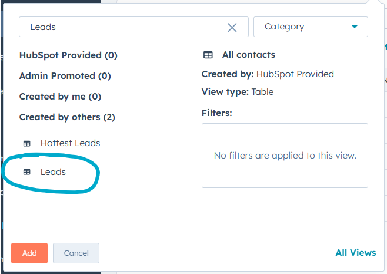
Task: Click the table icon next to All contacts
Action: (208, 55)
